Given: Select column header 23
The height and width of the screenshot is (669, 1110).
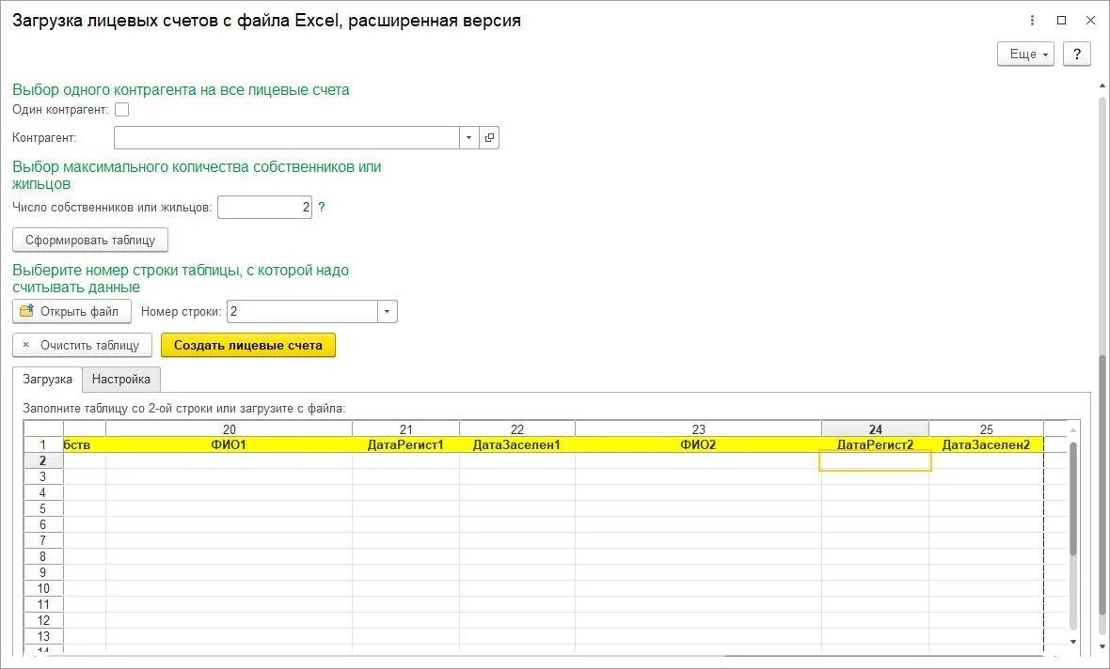Looking at the screenshot, I should [x=699, y=429].
